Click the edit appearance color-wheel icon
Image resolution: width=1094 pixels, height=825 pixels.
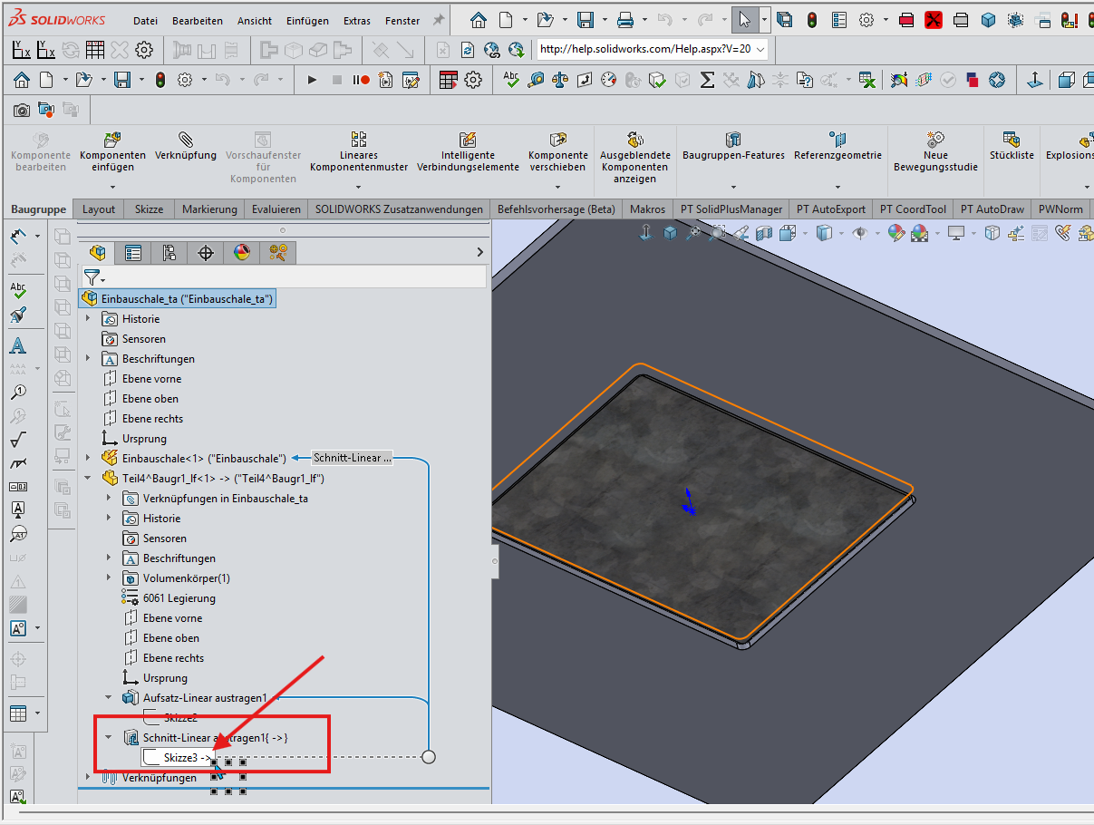[x=896, y=234]
